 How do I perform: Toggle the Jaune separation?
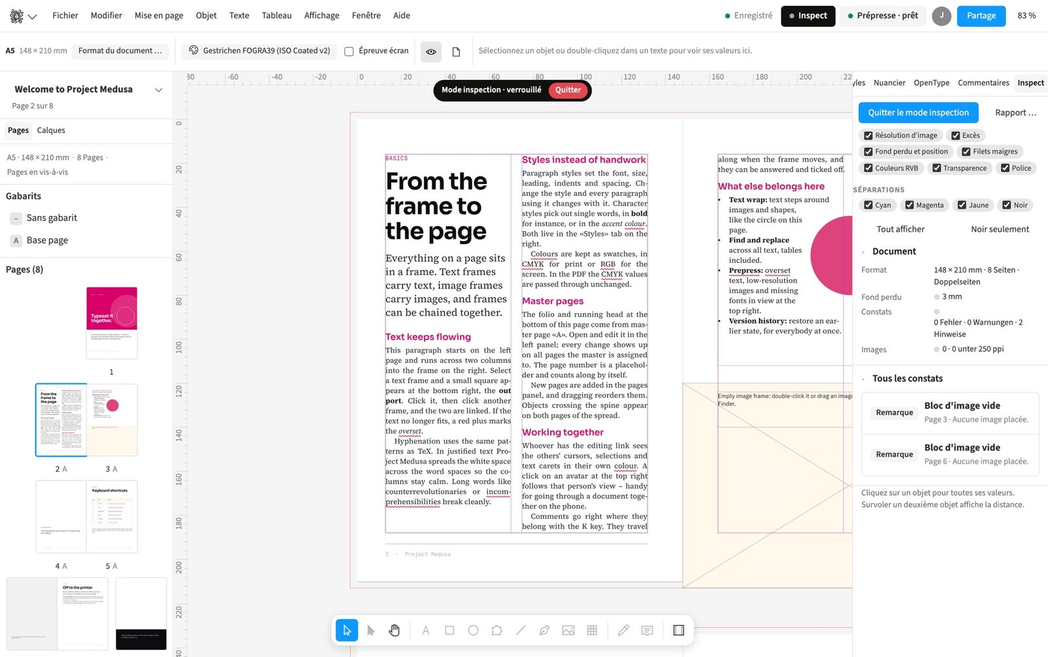(973, 205)
